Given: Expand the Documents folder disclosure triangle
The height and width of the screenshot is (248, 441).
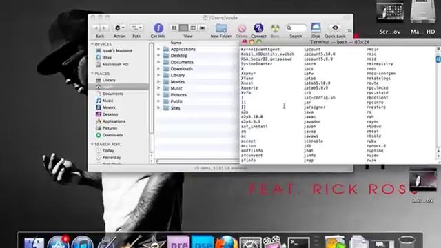Looking at the screenshot, I should click(158, 62).
